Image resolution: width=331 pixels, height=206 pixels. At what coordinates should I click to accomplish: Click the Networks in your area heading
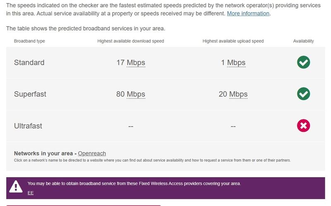(44, 154)
